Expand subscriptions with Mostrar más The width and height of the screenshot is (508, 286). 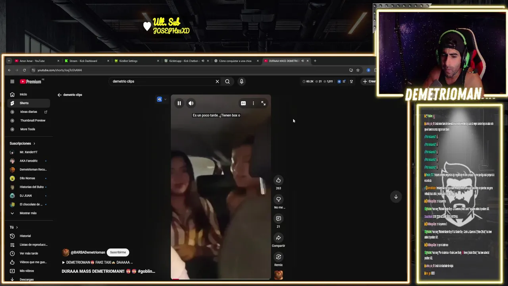point(29,213)
